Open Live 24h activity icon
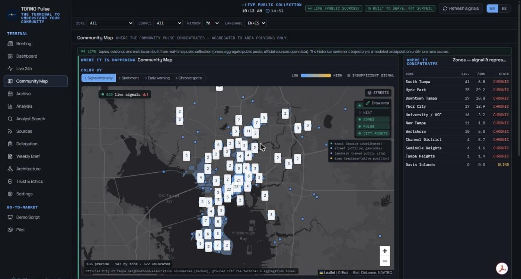Viewport: 521px width, 279px height. coord(10,69)
